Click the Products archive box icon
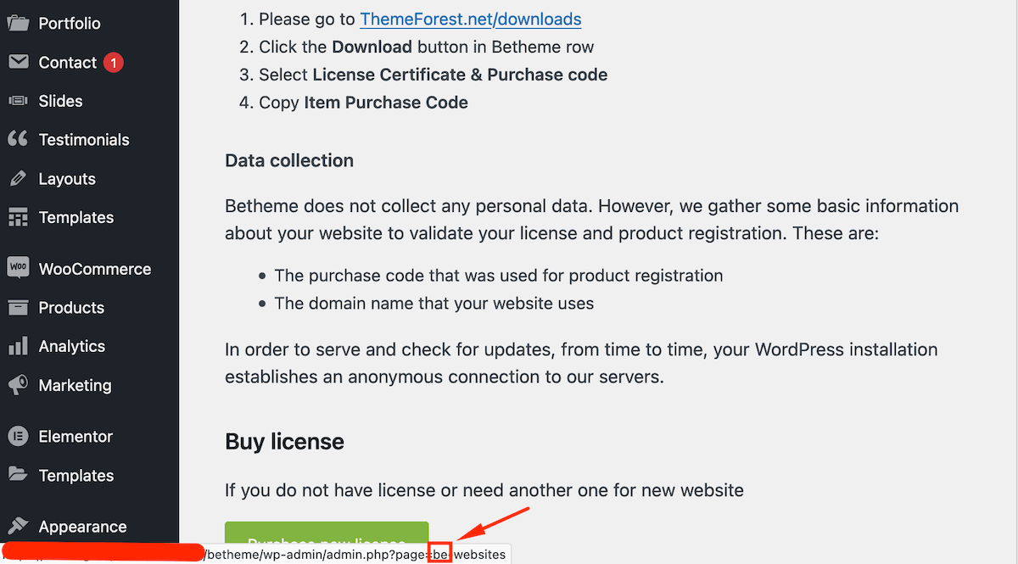The height and width of the screenshot is (564, 1018). tap(18, 307)
